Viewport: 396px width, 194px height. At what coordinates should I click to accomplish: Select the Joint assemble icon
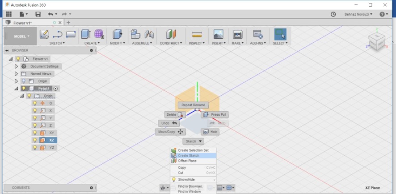tap(149, 34)
